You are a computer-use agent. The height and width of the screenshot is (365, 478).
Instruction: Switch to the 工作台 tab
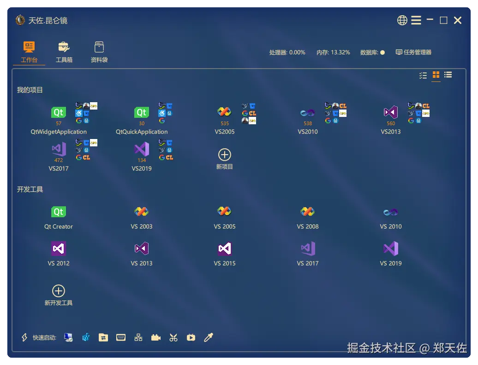pyautogui.click(x=29, y=52)
